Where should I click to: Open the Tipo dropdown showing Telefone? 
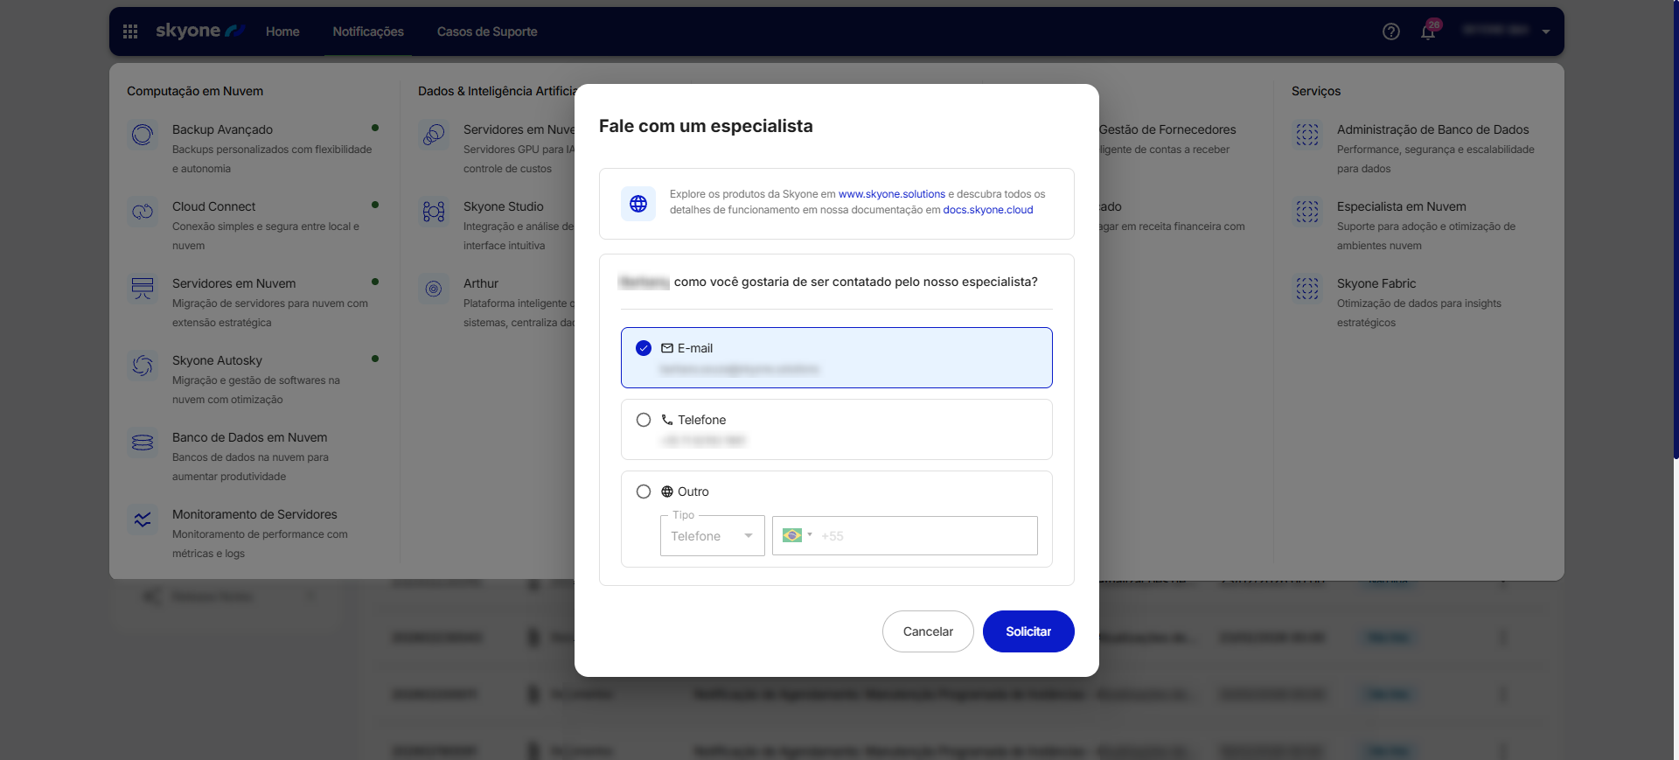(712, 536)
